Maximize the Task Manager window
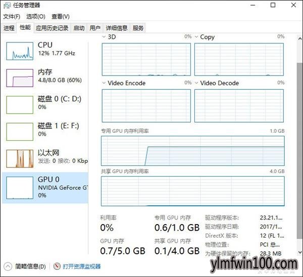Viewport: 303px width, 277px height. tap(273, 5)
